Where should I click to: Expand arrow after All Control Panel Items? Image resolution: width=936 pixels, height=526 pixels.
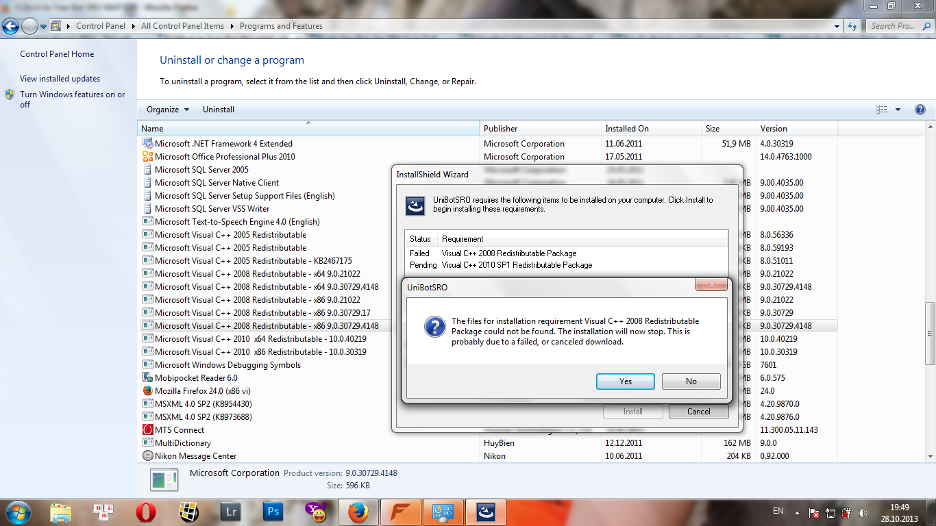coord(232,26)
